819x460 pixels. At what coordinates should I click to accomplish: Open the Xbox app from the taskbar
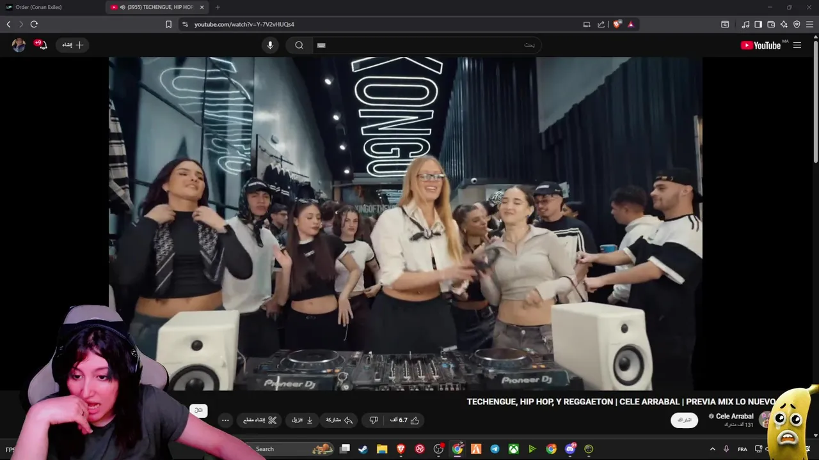(x=514, y=449)
